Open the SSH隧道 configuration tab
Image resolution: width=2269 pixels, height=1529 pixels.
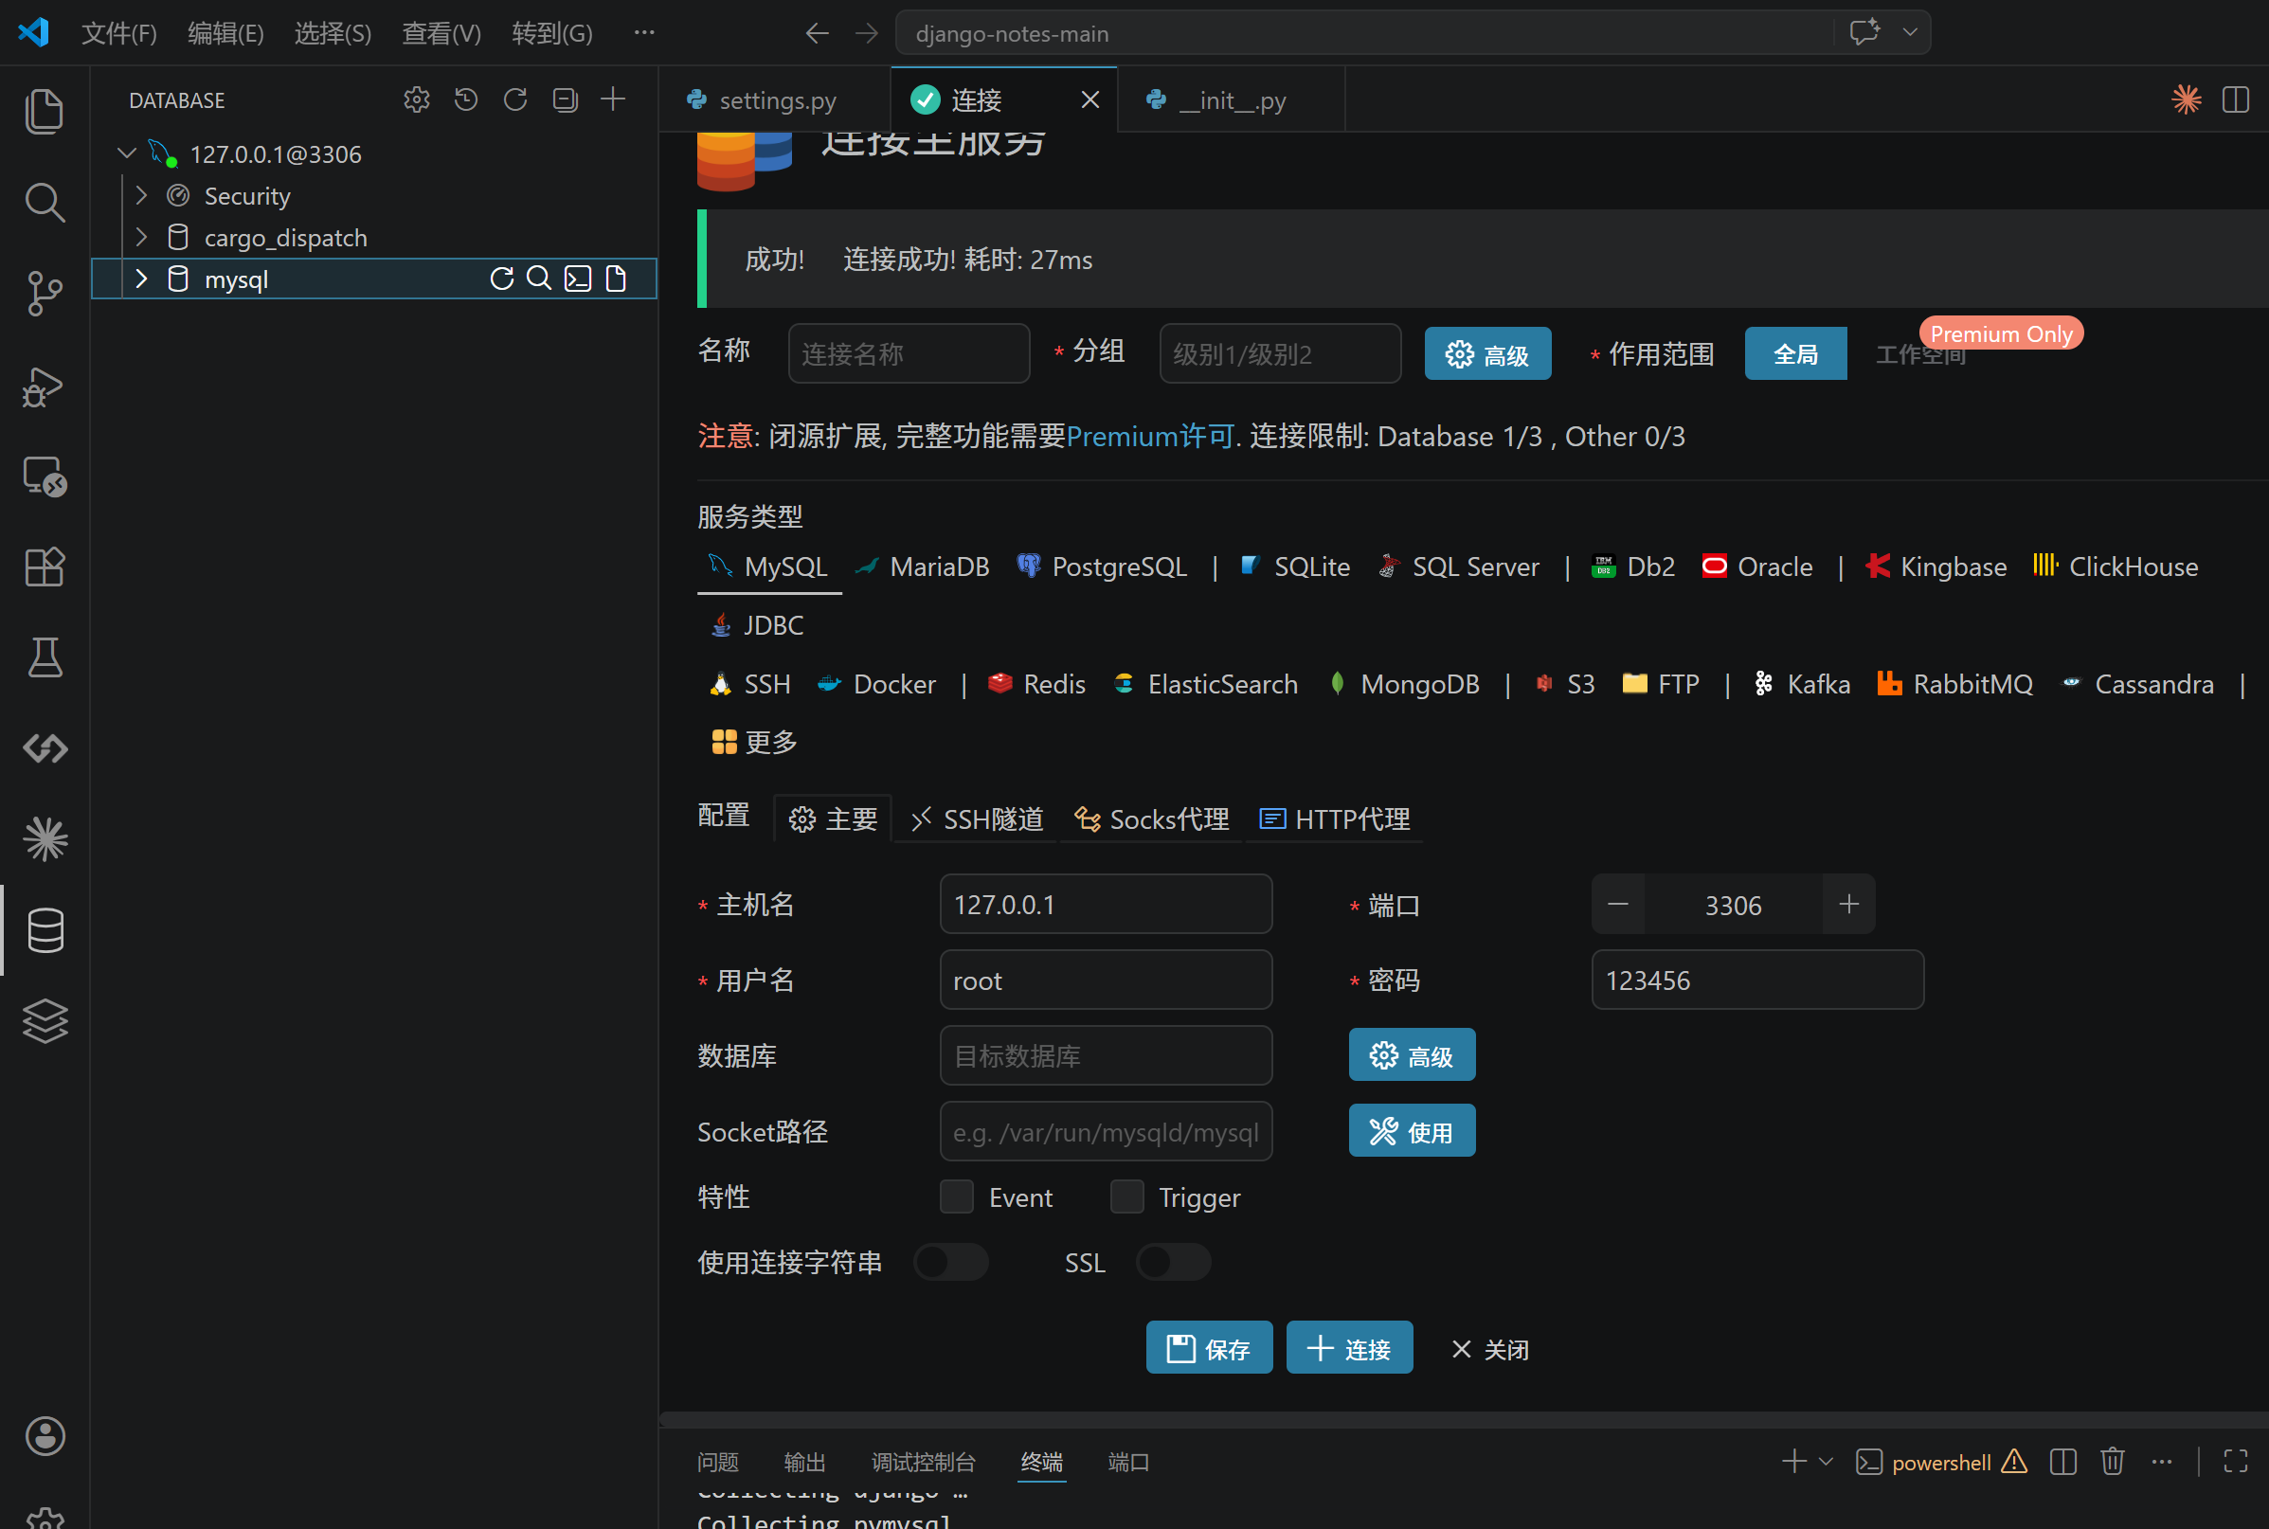point(978,819)
